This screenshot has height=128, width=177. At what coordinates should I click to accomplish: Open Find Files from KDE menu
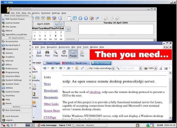coord(17,96)
